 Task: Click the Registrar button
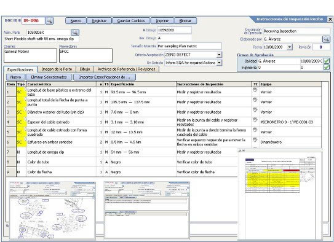[99, 21]
